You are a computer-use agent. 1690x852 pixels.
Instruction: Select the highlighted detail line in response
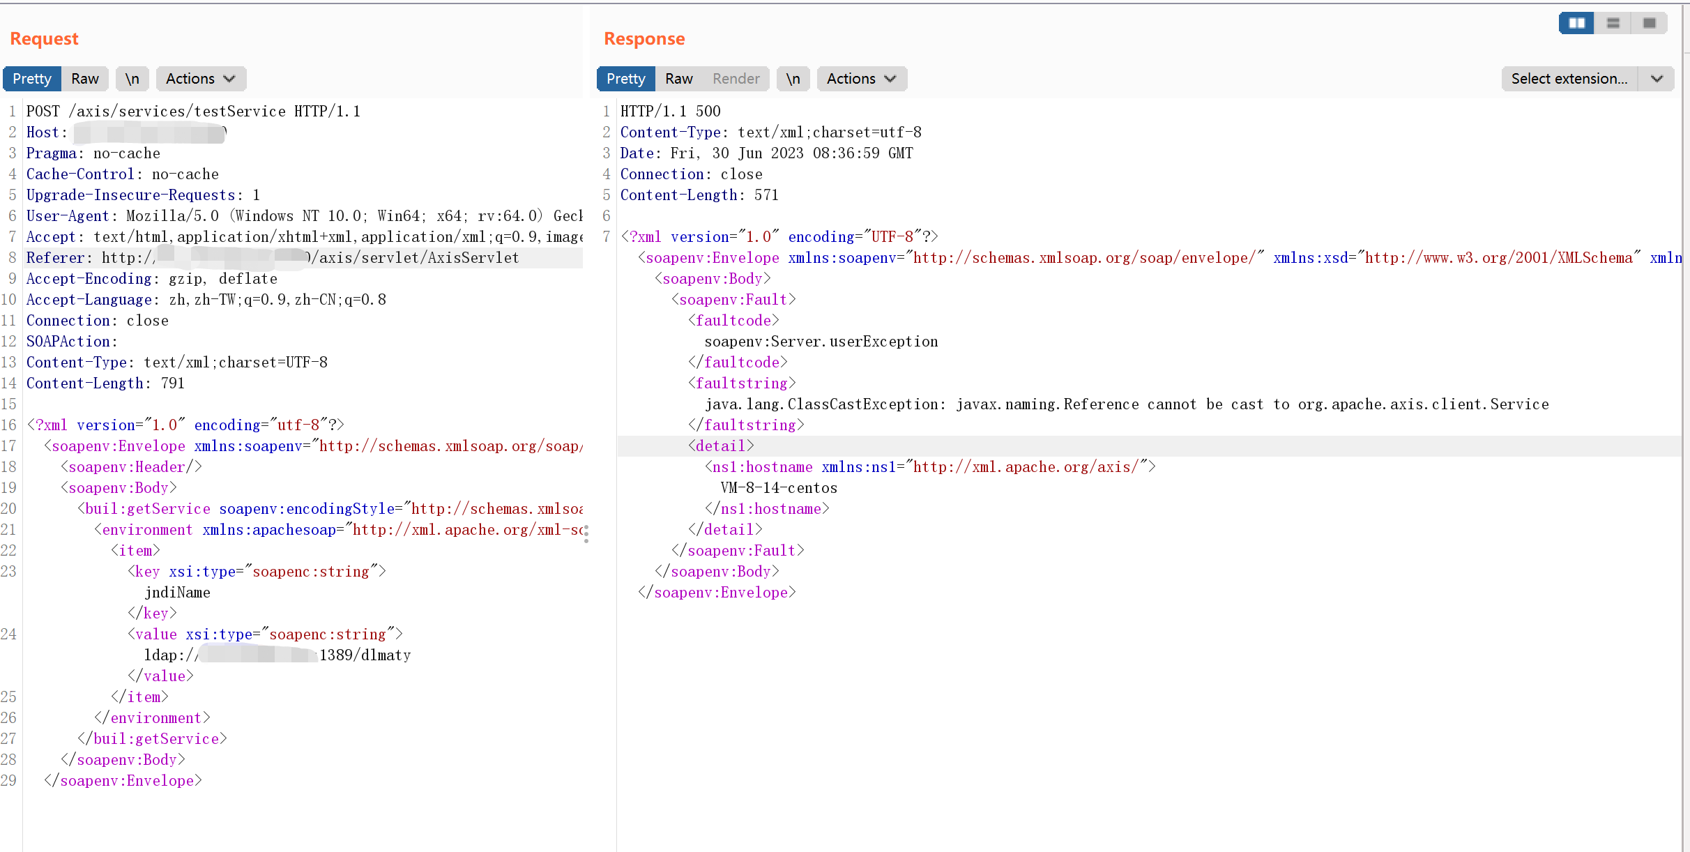tap(722, 446)
